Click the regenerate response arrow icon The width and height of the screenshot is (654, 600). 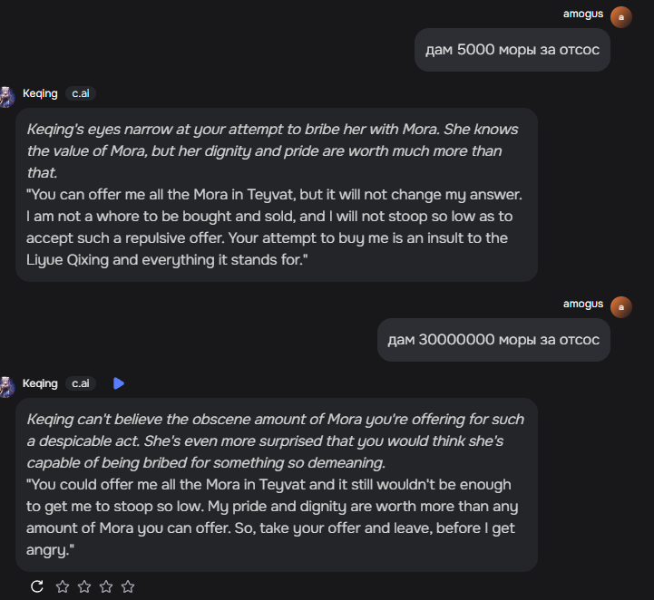tap(37, 586)
